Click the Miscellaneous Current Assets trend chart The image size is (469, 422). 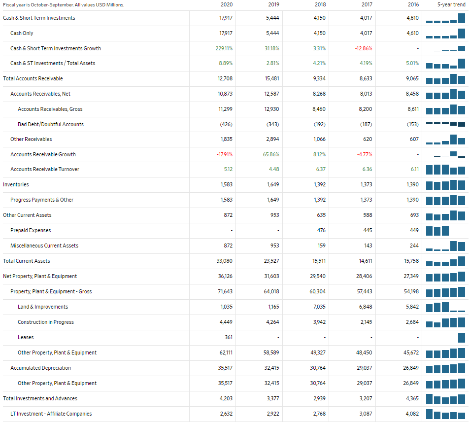(445, 246)
